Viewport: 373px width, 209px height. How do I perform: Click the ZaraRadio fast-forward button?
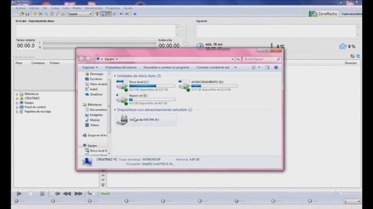78,193
